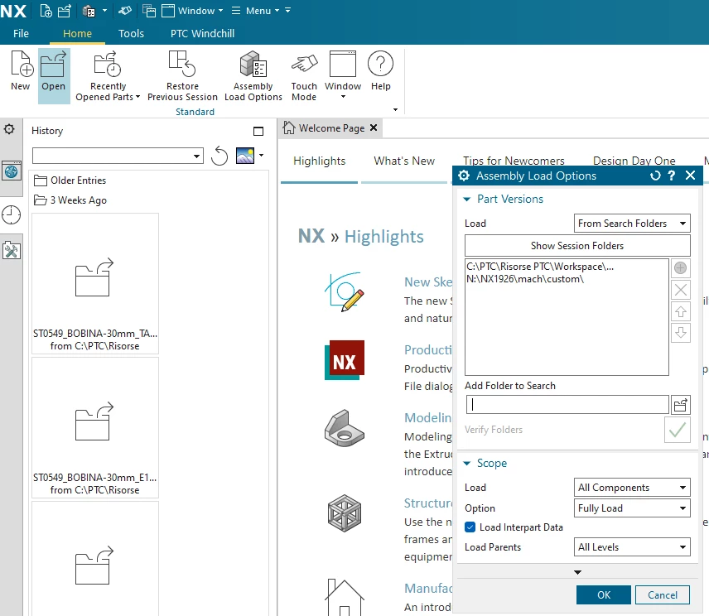
Task: Click the quick-access New document icon
Action: click(46, 11)
